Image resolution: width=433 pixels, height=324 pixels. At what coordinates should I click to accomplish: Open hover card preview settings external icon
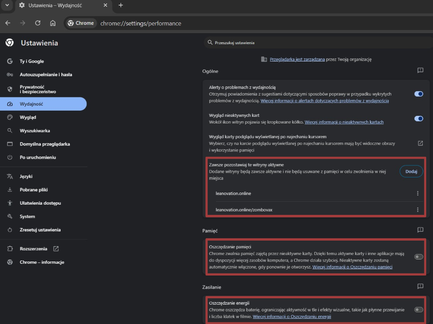[x=420, y=143]
